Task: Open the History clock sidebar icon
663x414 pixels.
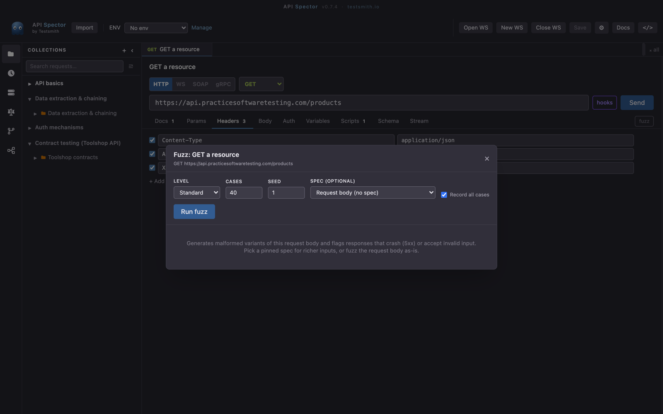Action: point(11,73)
